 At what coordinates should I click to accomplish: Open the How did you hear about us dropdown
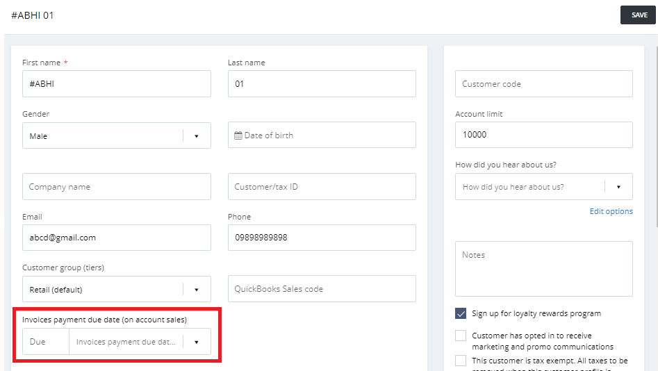[x=544, y=187]
